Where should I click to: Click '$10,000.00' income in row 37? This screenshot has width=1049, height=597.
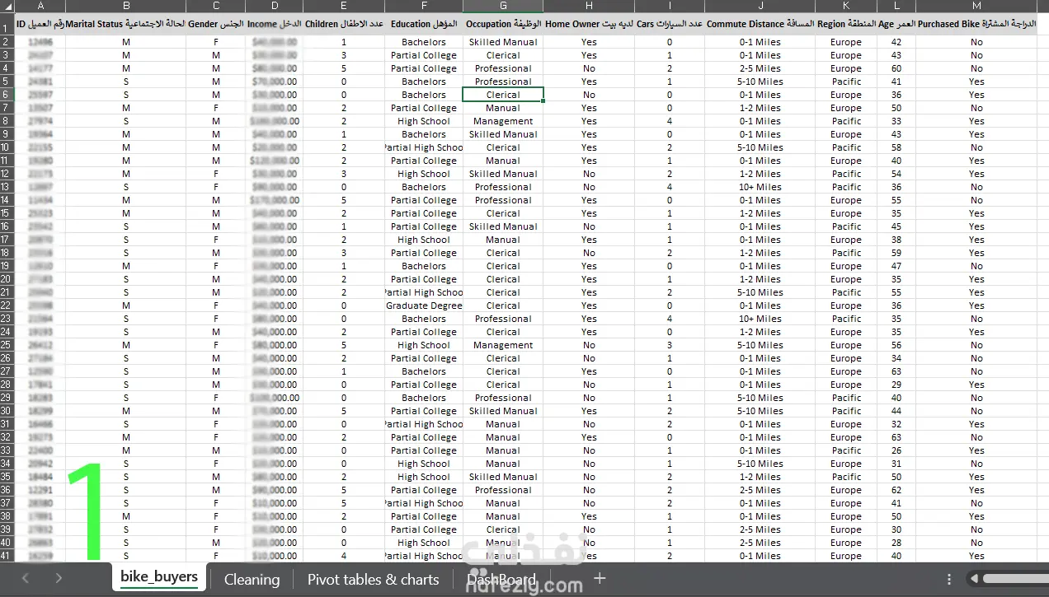tap(275, 503)
